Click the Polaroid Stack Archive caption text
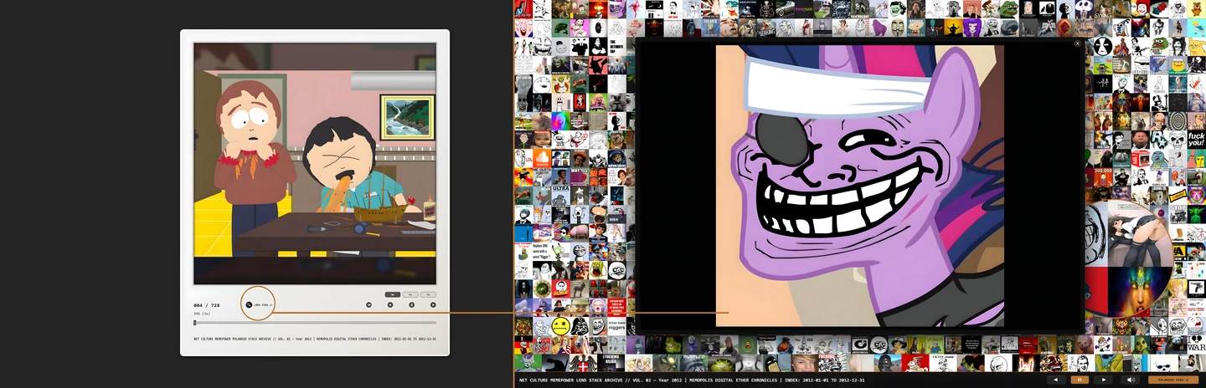The height and width of the screenshot is (388, 1206). (315, 339)
